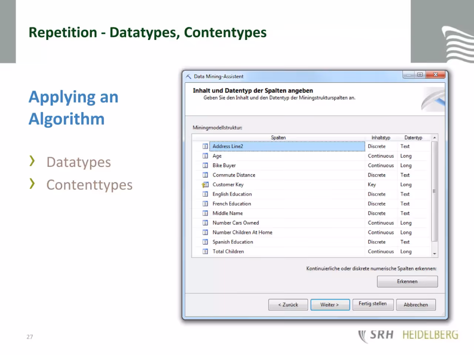Select the Spanish Education column name
The width and height of the screenshot is (474, 355).
(233, 242)
